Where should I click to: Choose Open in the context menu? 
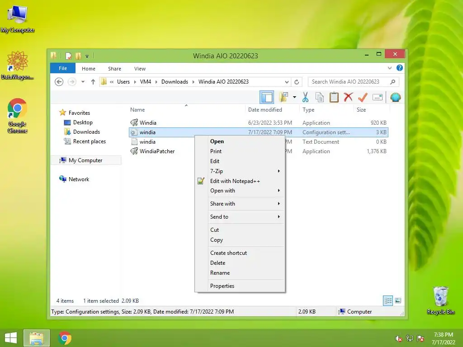point(240,141)
